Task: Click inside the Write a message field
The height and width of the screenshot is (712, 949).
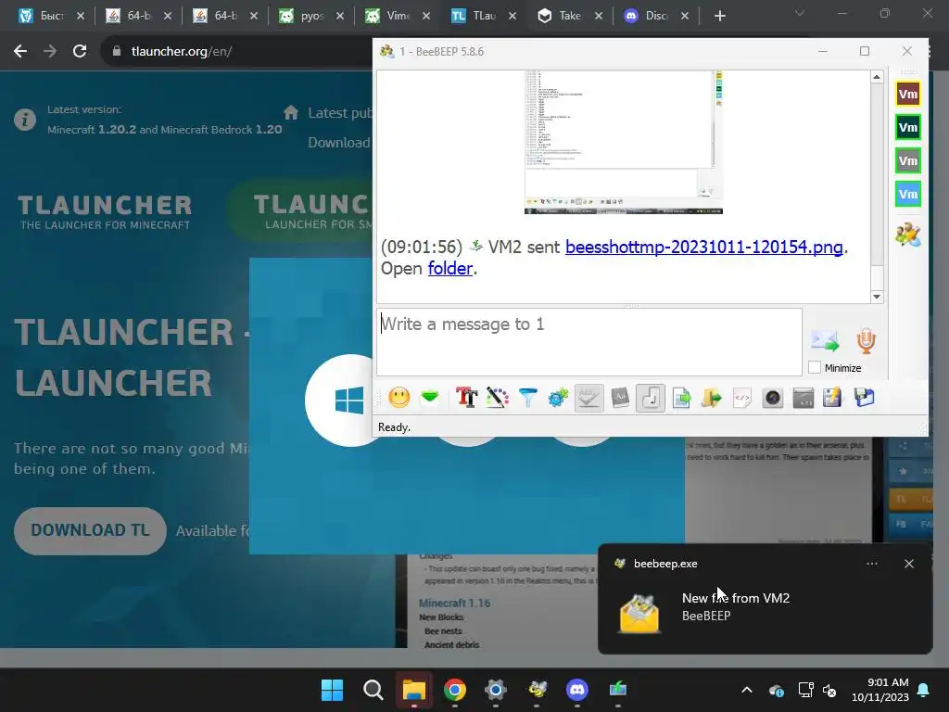Action: point(589,342)
